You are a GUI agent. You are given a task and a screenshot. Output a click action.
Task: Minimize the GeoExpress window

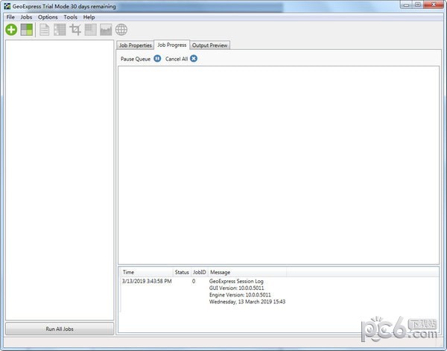click(x=407, y=4)
